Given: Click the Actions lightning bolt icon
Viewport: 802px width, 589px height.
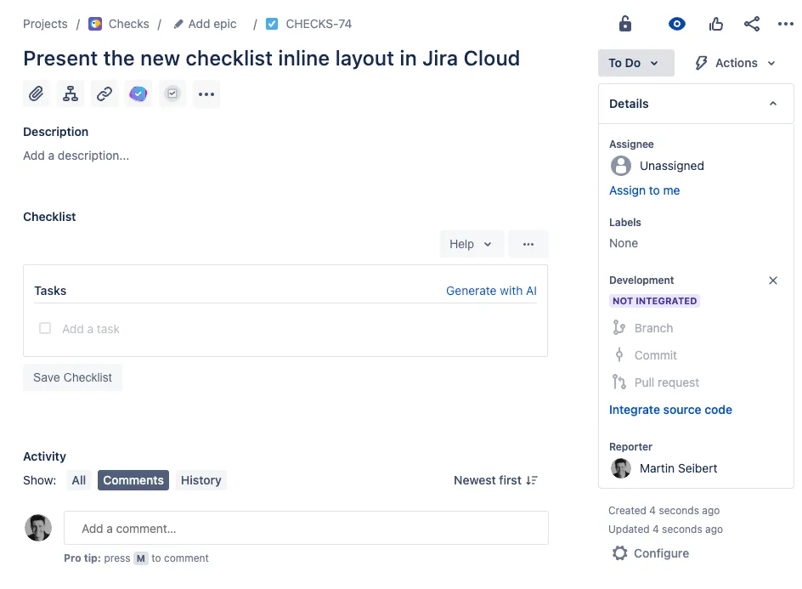Looking at the screenshot, I should point(701,63).
